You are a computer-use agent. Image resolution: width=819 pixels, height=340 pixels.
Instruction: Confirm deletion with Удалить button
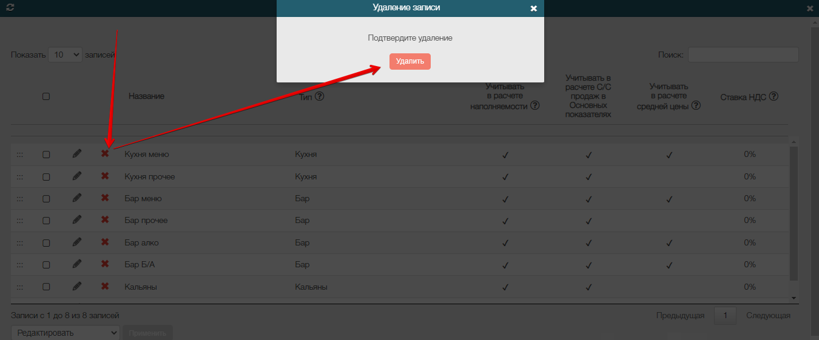click(410, 61)
